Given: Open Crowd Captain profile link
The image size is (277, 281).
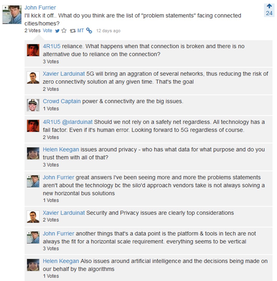Looking at the screenshot, I should tap(62, 101).
